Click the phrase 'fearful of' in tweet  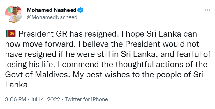click(x=194, y=54)
